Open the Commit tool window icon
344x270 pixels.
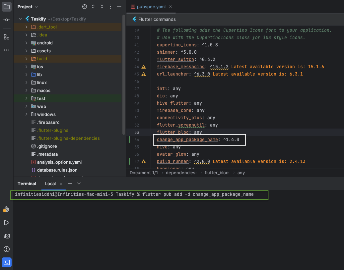(7, 20)
